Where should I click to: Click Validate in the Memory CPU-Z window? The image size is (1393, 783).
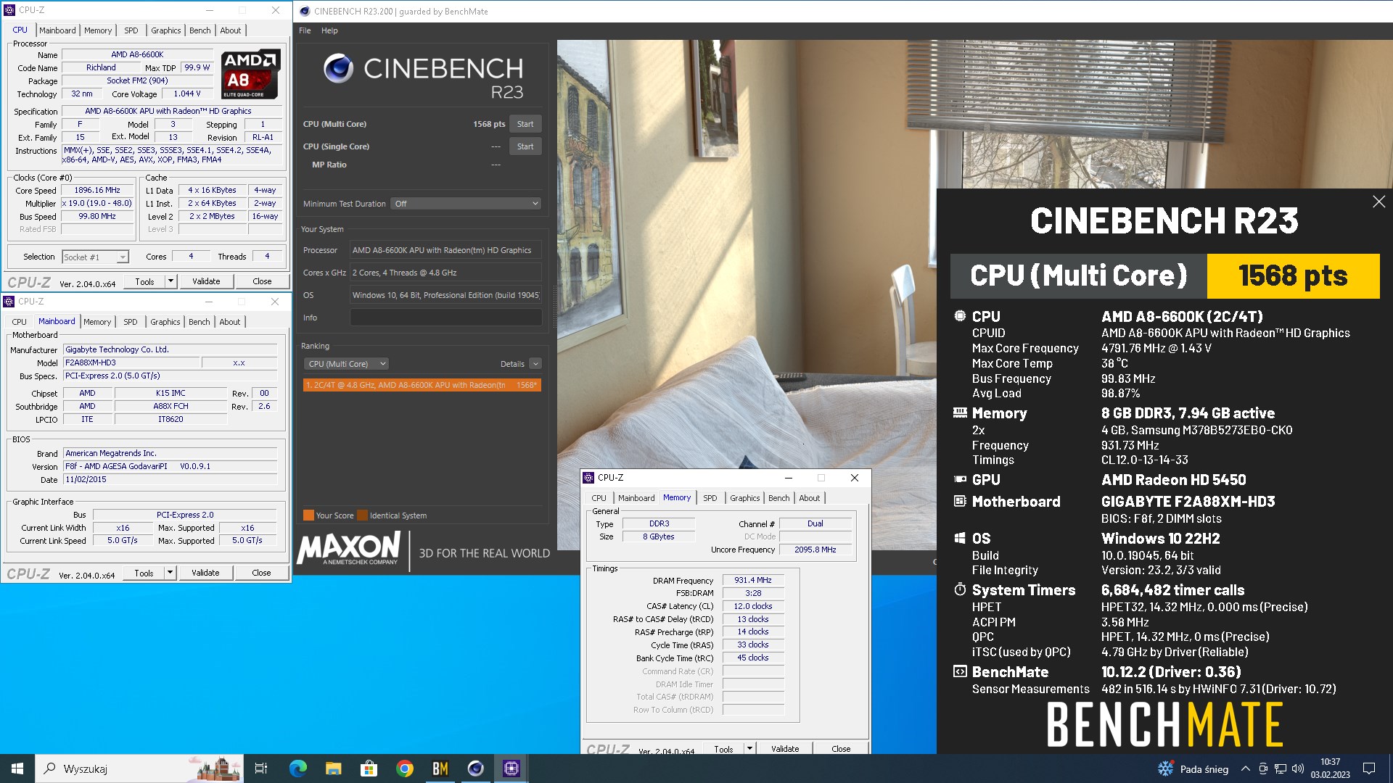coord(785,748)
